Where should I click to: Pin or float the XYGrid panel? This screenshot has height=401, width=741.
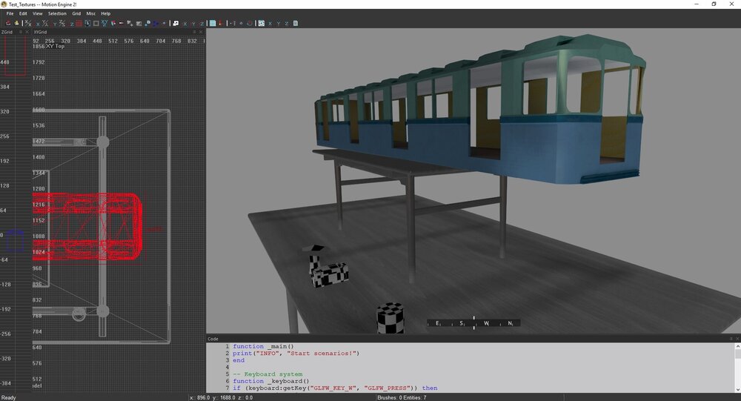(x=194, y=32)
